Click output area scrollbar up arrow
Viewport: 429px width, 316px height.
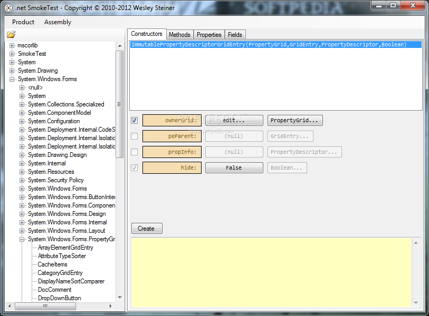(416, 243)
